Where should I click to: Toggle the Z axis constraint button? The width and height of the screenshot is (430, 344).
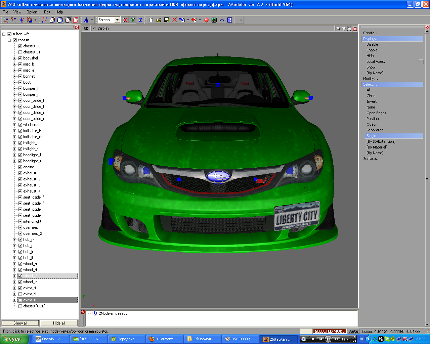click(140, 20)
